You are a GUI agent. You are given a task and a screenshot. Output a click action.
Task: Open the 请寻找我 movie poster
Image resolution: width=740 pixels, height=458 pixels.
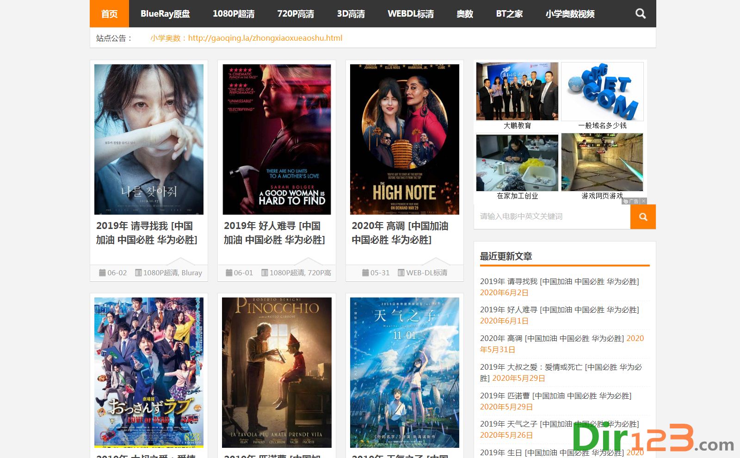pos(149,139)
